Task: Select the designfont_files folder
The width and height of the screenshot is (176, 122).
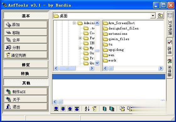Action: point(121,29)
